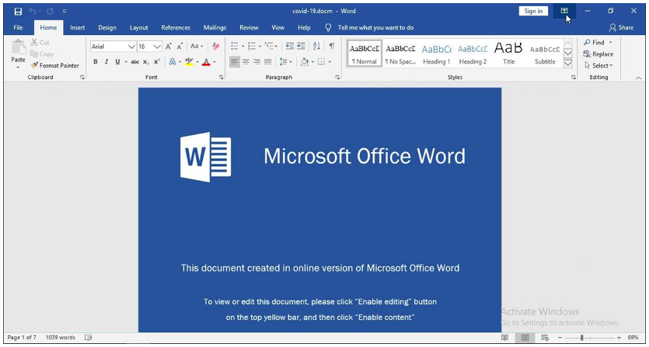Viewport: 649px width, 347px height.
Task: Apply the Title style
Action: 508,54
